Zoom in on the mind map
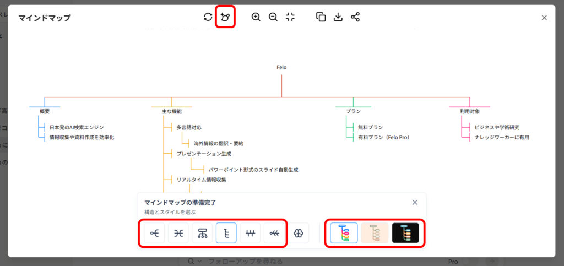This screenshot has width=564, height=266. (256, 17)
